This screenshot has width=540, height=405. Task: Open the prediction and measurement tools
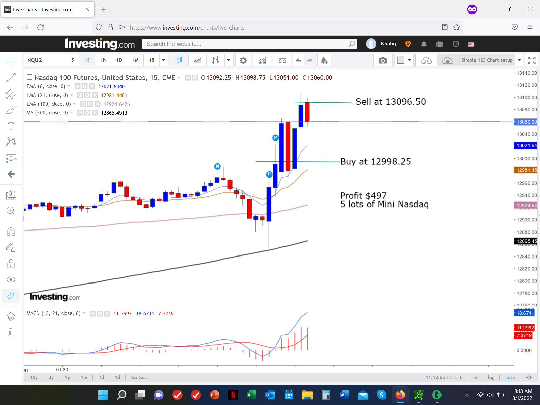pyautogui.click(x=11, y=158)
